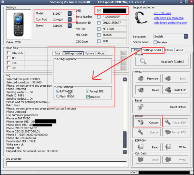Open the Model dropdown E1200T
Image resolution: width=194 pixels, height=175 pixels.
(70, 13)
